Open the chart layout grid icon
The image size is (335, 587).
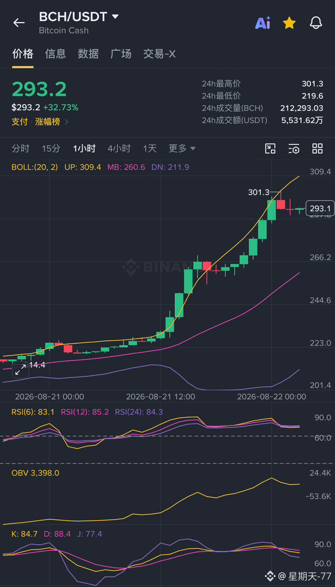[318, 149]
